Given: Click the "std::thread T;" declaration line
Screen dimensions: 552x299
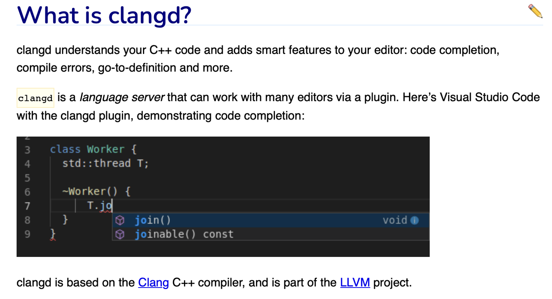Looking at the screenshot, I should (105, 163).
